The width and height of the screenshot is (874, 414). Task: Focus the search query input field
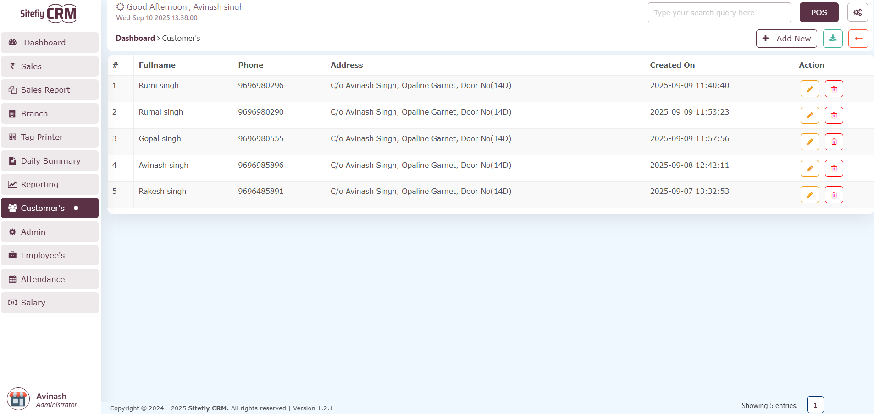point(719,13)
